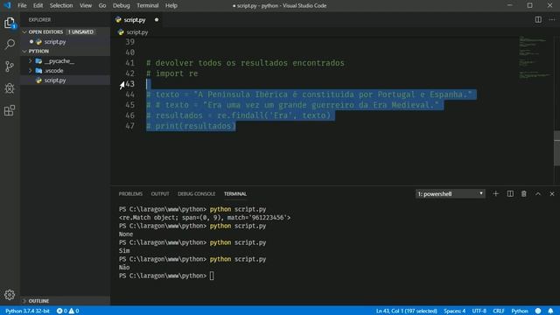This screenshot has width=560, height=315.
Task: Open the Edit menu
Action: (x=38, y=5)
